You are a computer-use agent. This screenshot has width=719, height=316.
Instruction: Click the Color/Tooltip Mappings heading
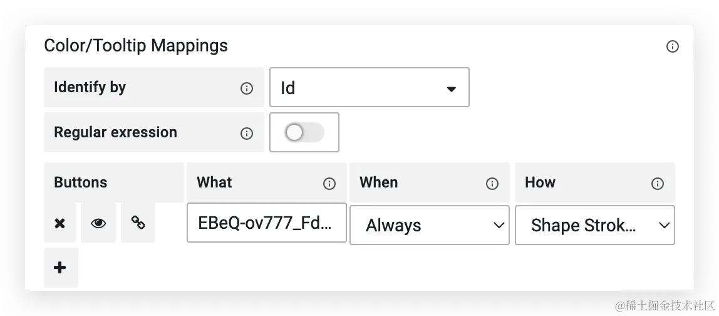click(x=136, y=46)
